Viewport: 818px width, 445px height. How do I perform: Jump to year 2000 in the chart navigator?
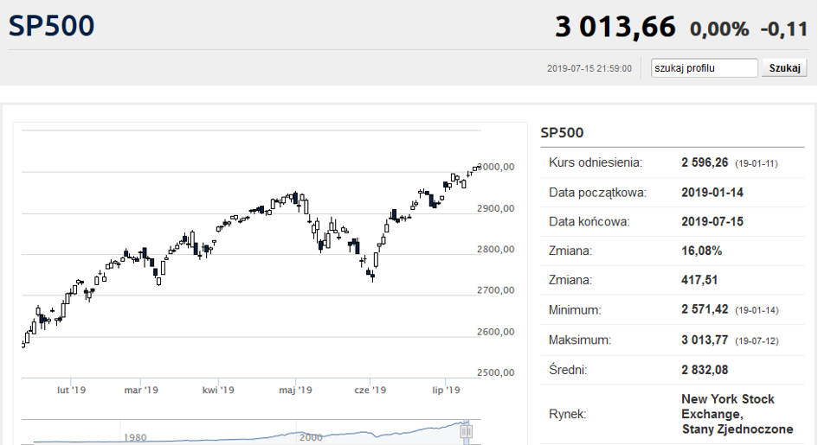point(311,437)
